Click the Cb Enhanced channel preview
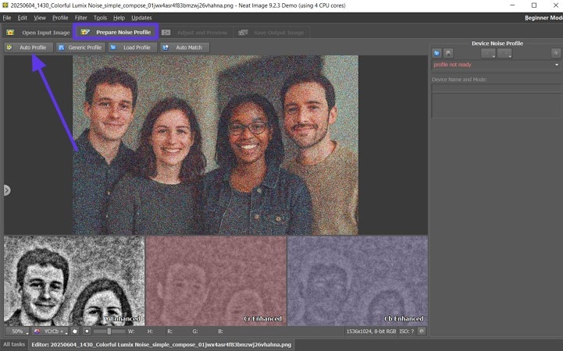Image resolution: width=563 pixels, height=351 pixels. pyautogui.click(x=358, y=281)
